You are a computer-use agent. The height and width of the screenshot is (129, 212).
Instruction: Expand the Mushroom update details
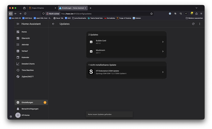[126, 51]
